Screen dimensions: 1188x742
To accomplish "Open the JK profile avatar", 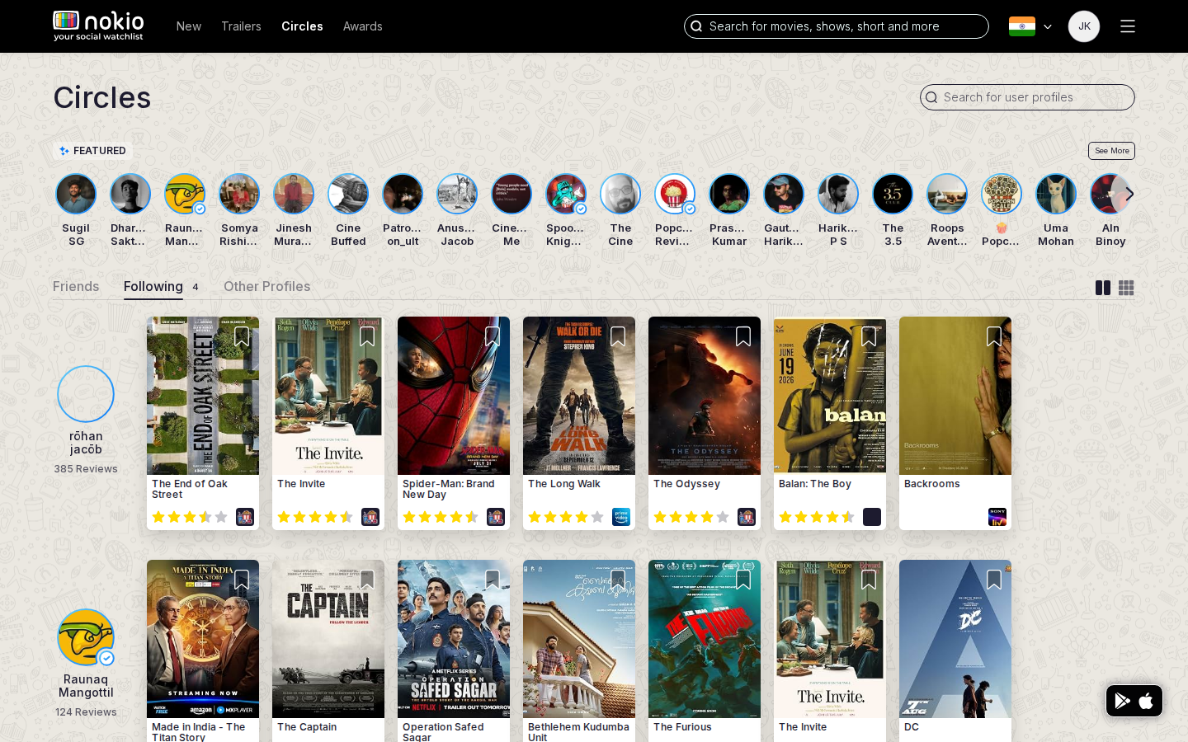I will (x=1084, y=26).
